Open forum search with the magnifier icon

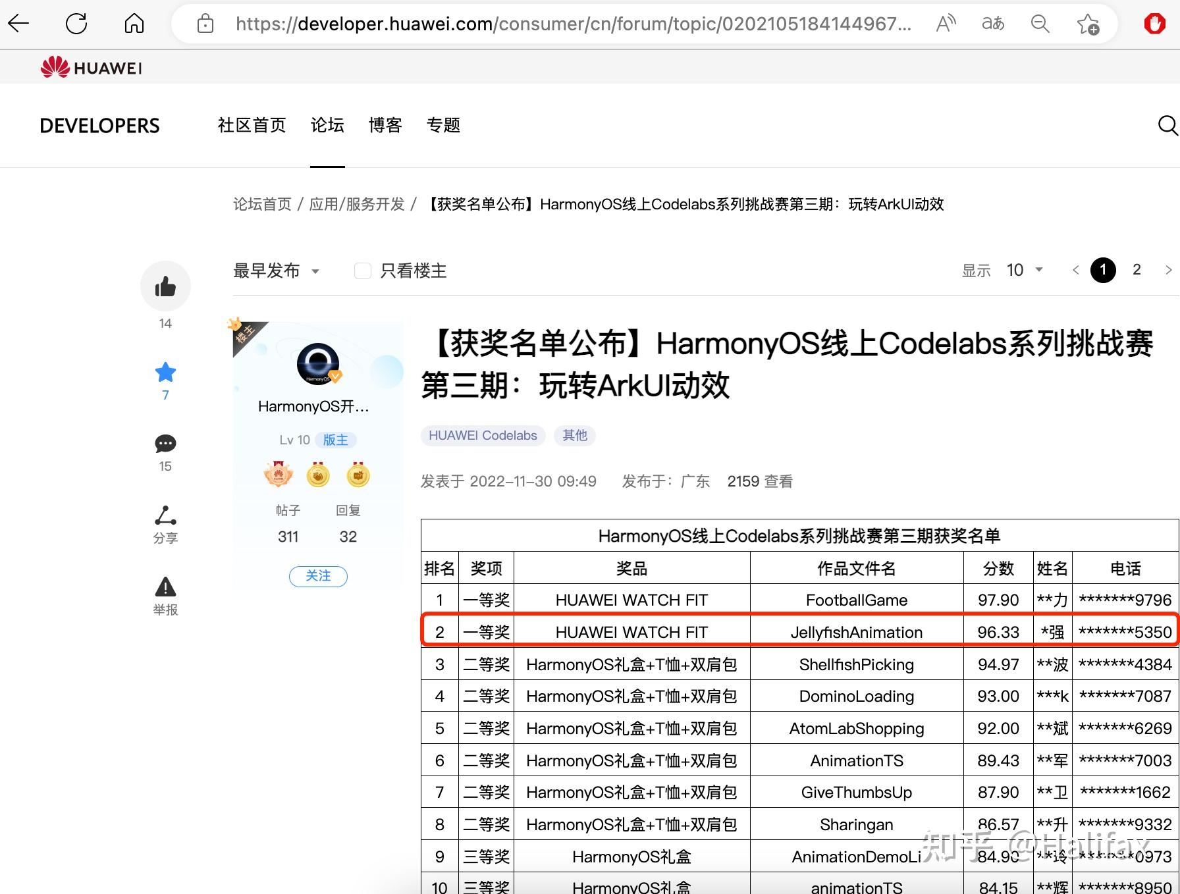point(1168,125)
